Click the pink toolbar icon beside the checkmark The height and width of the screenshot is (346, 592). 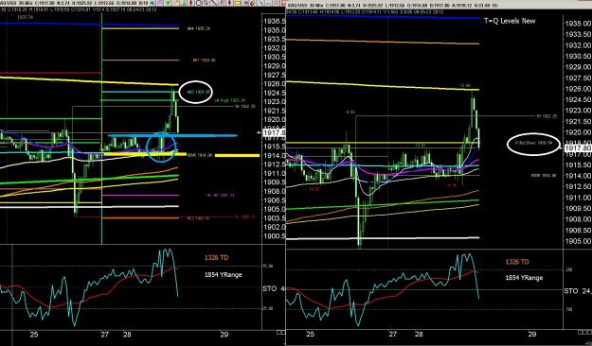[x=160, y=3]
